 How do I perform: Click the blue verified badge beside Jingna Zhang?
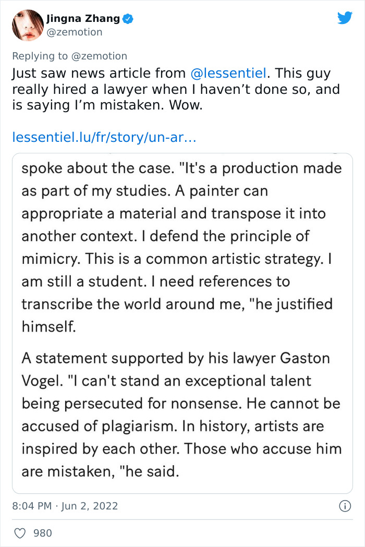coord(127,17)
